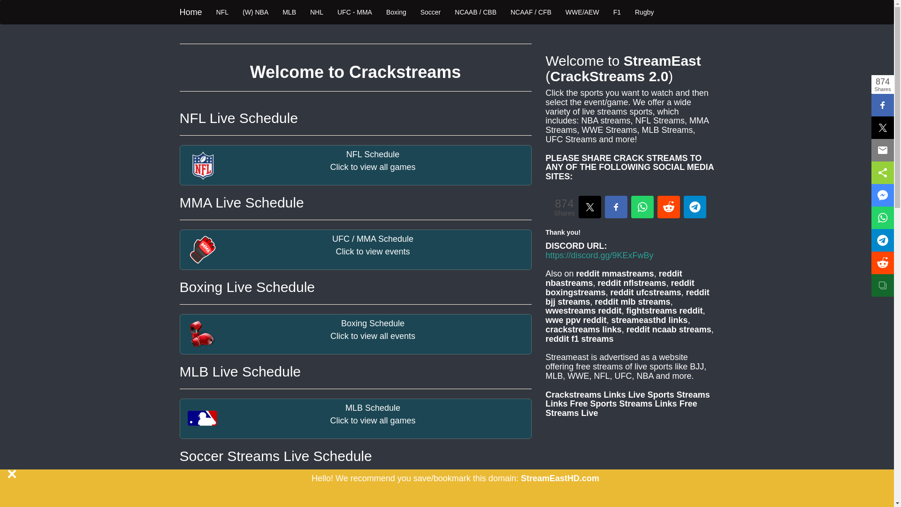Open the Home nav link

pyautogui.click(x=191, y=12)
